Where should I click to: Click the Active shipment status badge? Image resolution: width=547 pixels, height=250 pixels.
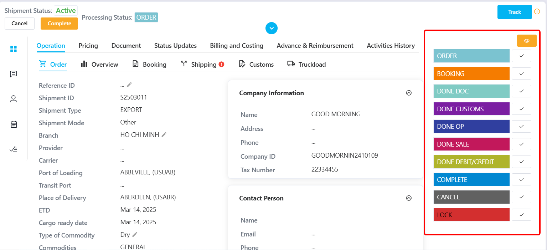(x=66, y=10)
